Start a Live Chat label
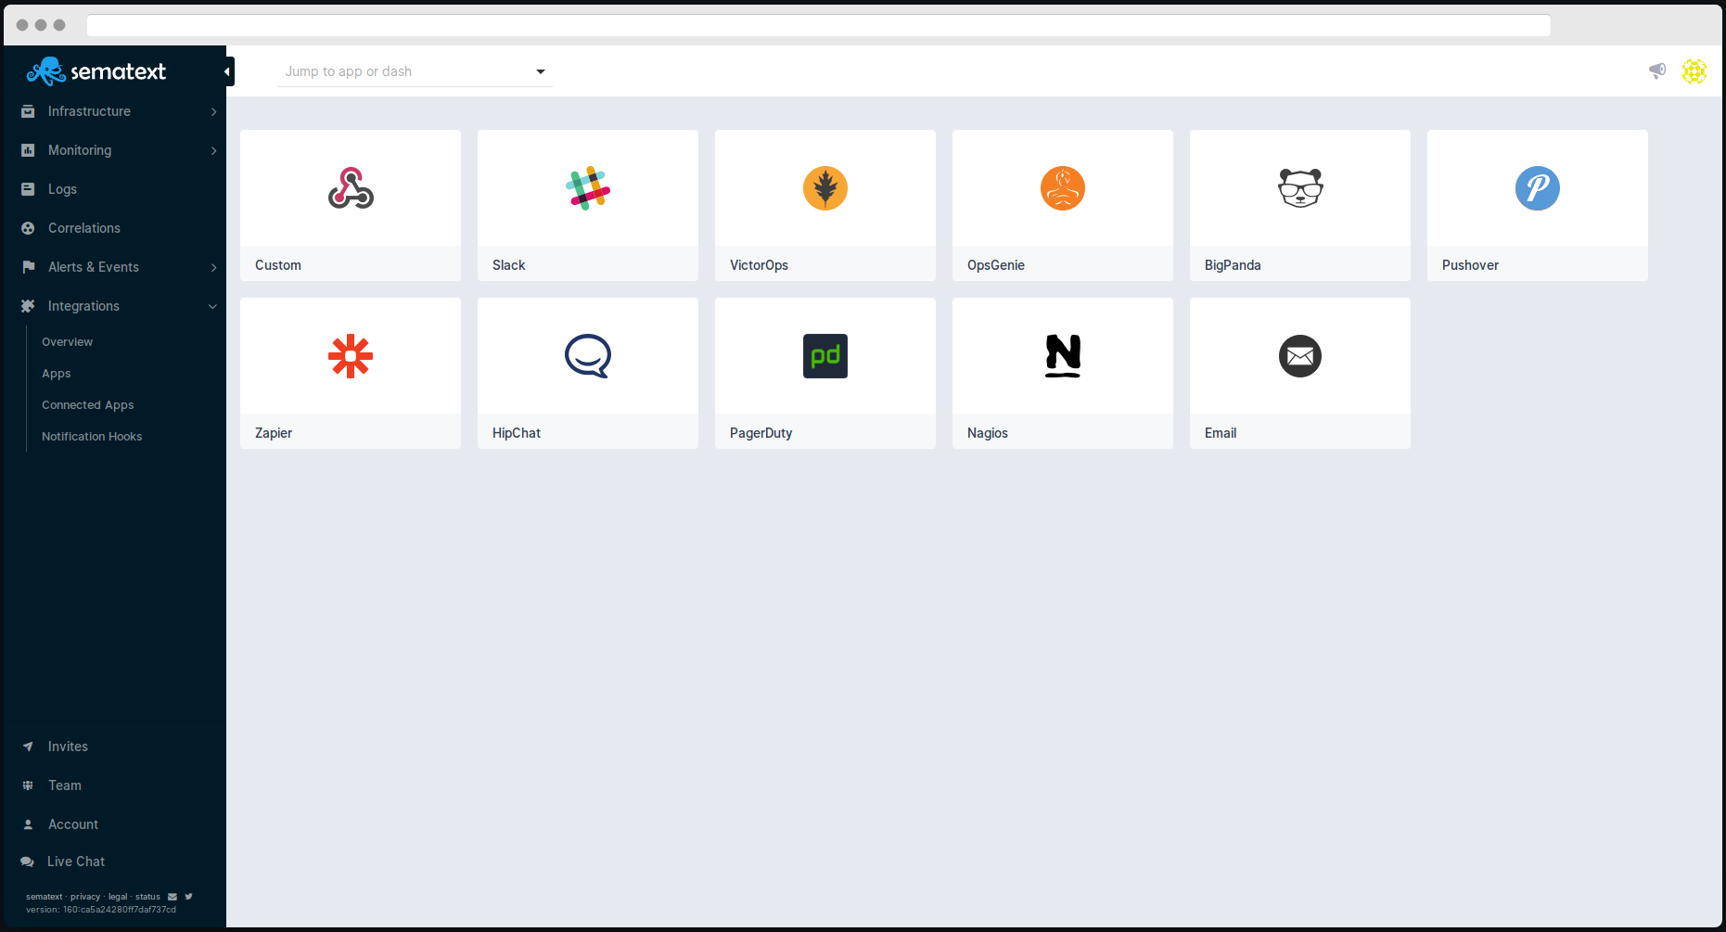This screenshot has width=1726, height=932. point(76,862)
